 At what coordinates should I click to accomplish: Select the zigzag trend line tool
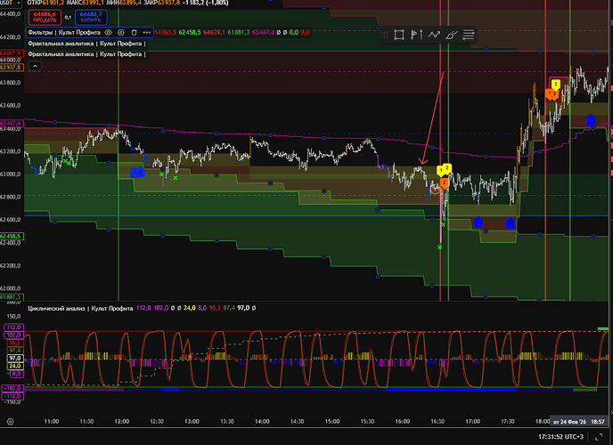[x=434, y=35]
